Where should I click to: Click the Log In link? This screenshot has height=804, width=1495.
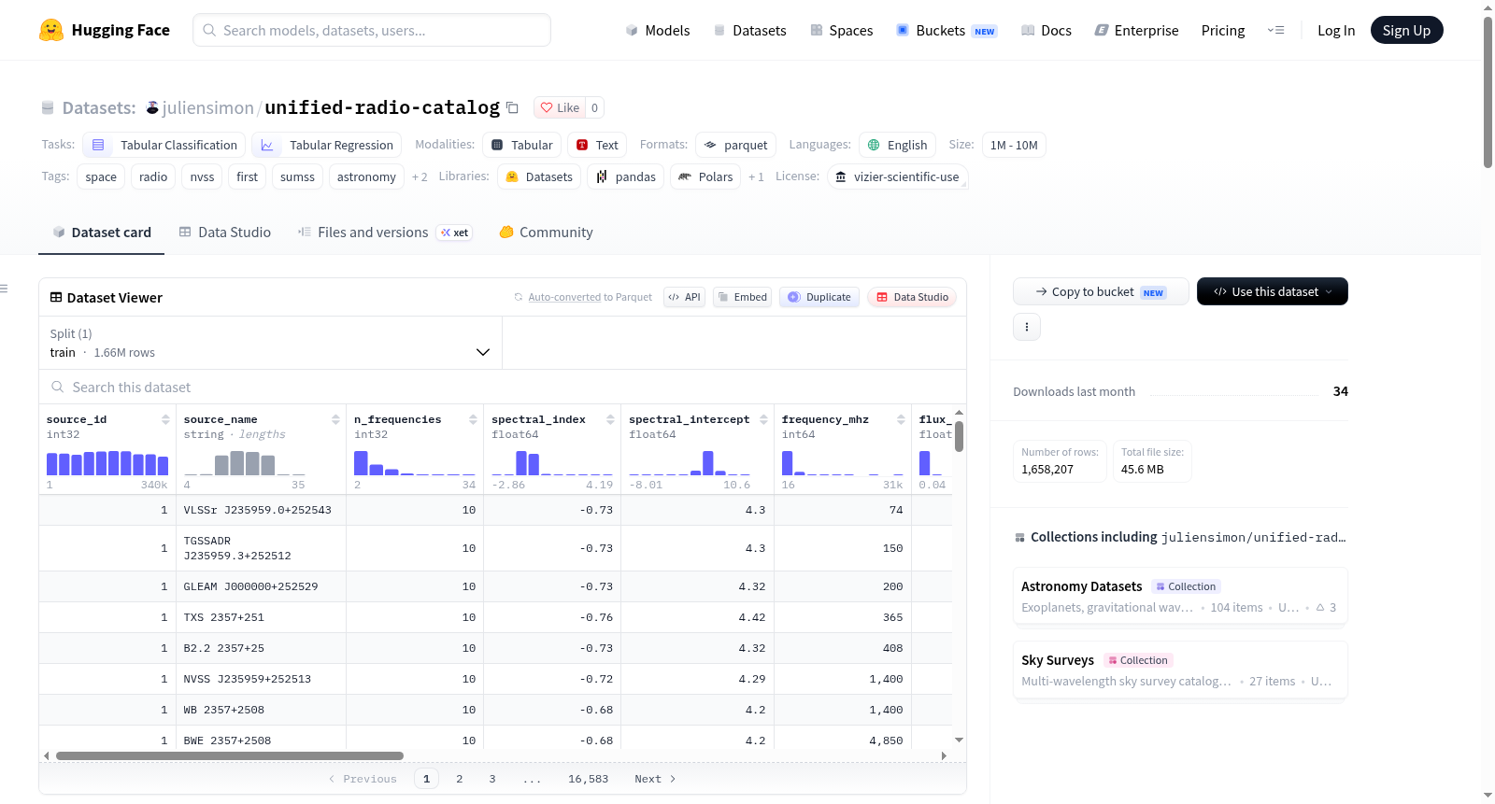point(1336,30)
